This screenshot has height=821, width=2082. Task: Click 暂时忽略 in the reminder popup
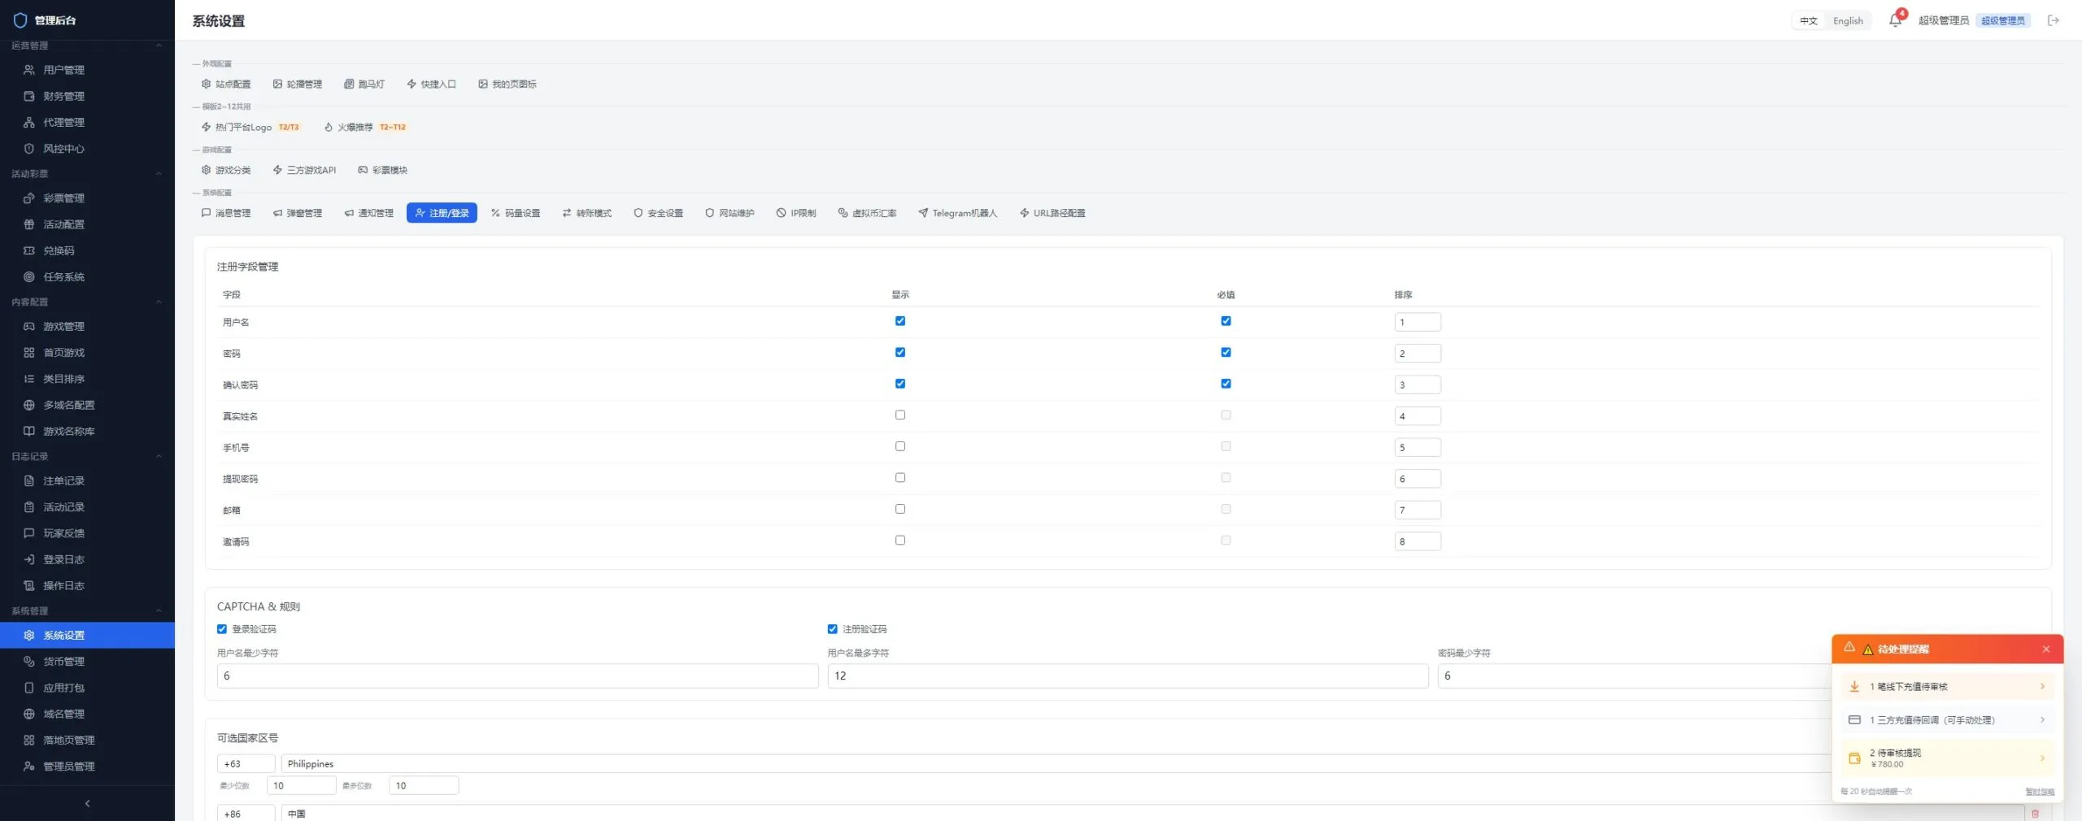pos(2039,792)
